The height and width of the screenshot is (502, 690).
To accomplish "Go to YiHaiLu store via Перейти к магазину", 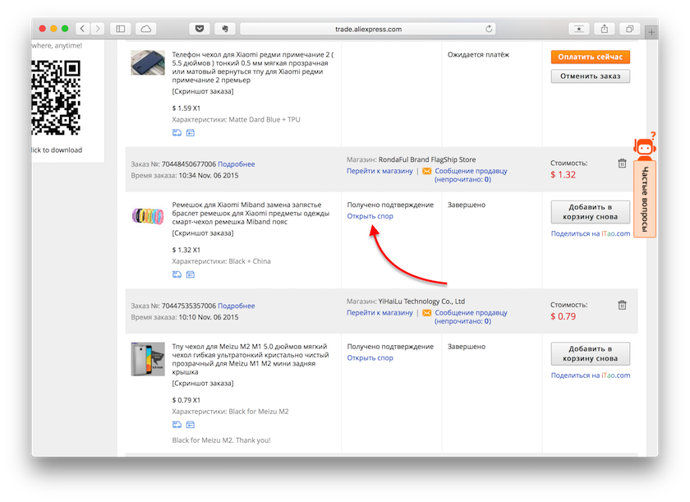I will (x=379, y=313).
